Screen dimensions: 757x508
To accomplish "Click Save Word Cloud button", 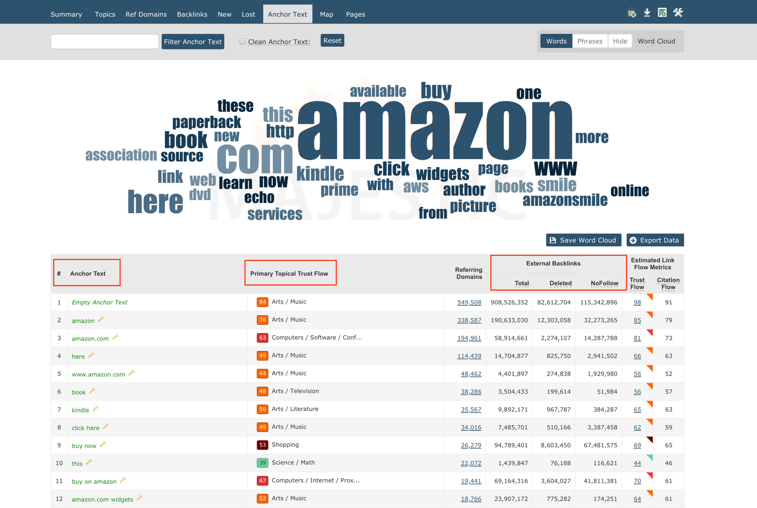I will (583, 240).
